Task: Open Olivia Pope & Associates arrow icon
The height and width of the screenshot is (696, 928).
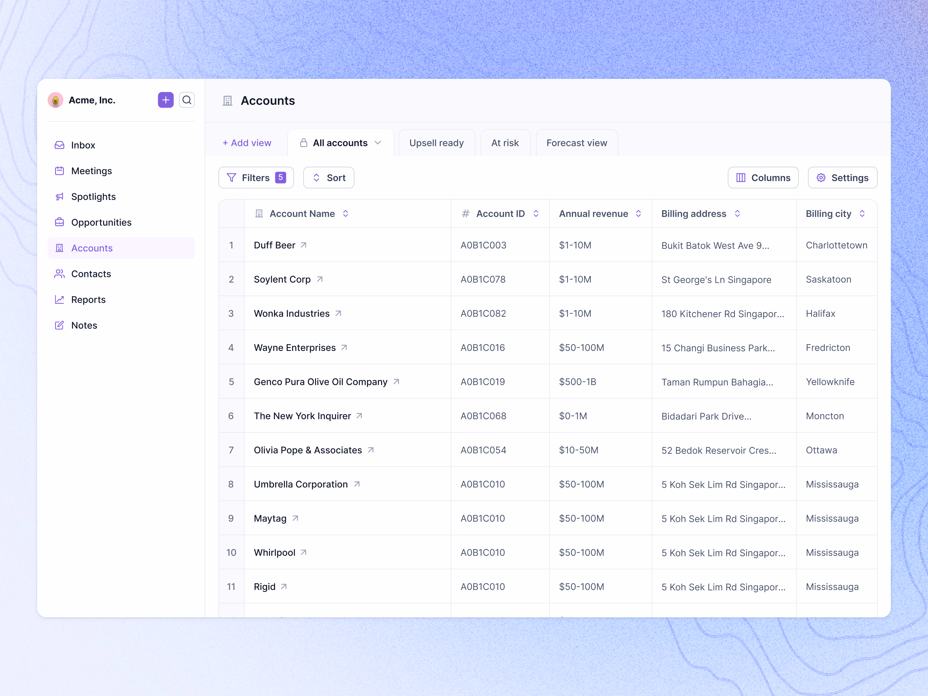Action: 370,450
